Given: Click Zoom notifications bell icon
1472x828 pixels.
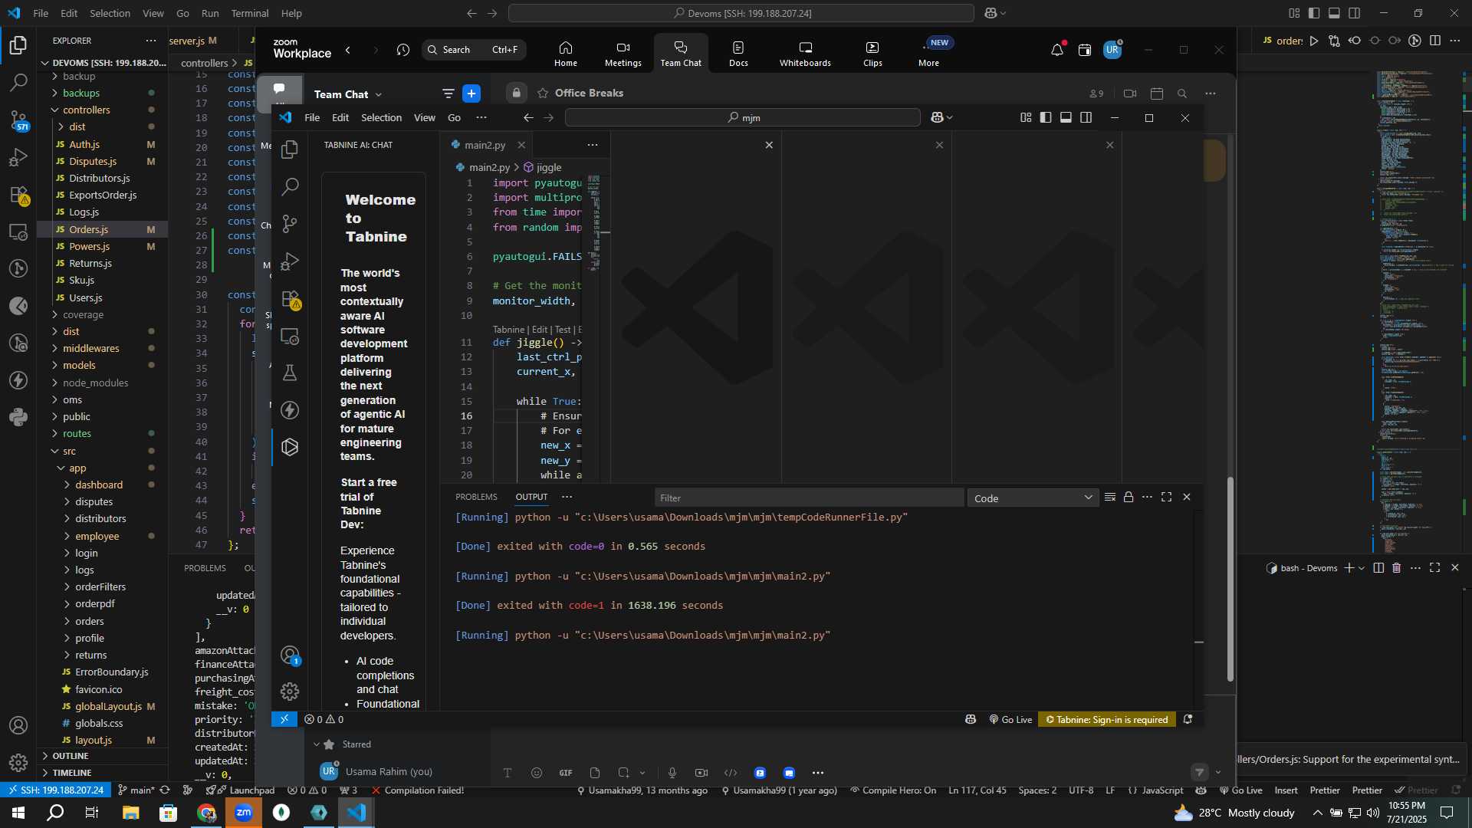Looking at the screenshot, I should 1057,50.
